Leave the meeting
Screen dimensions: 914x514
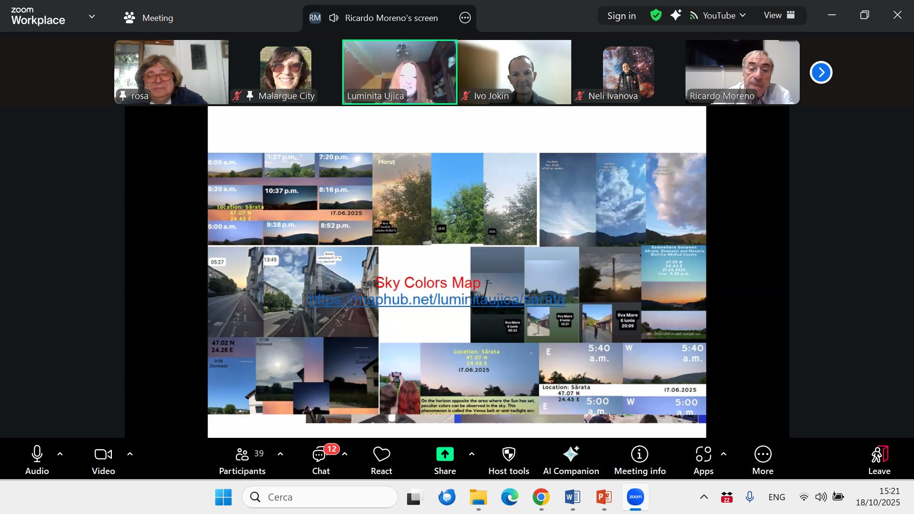click(x=879, y=460)
